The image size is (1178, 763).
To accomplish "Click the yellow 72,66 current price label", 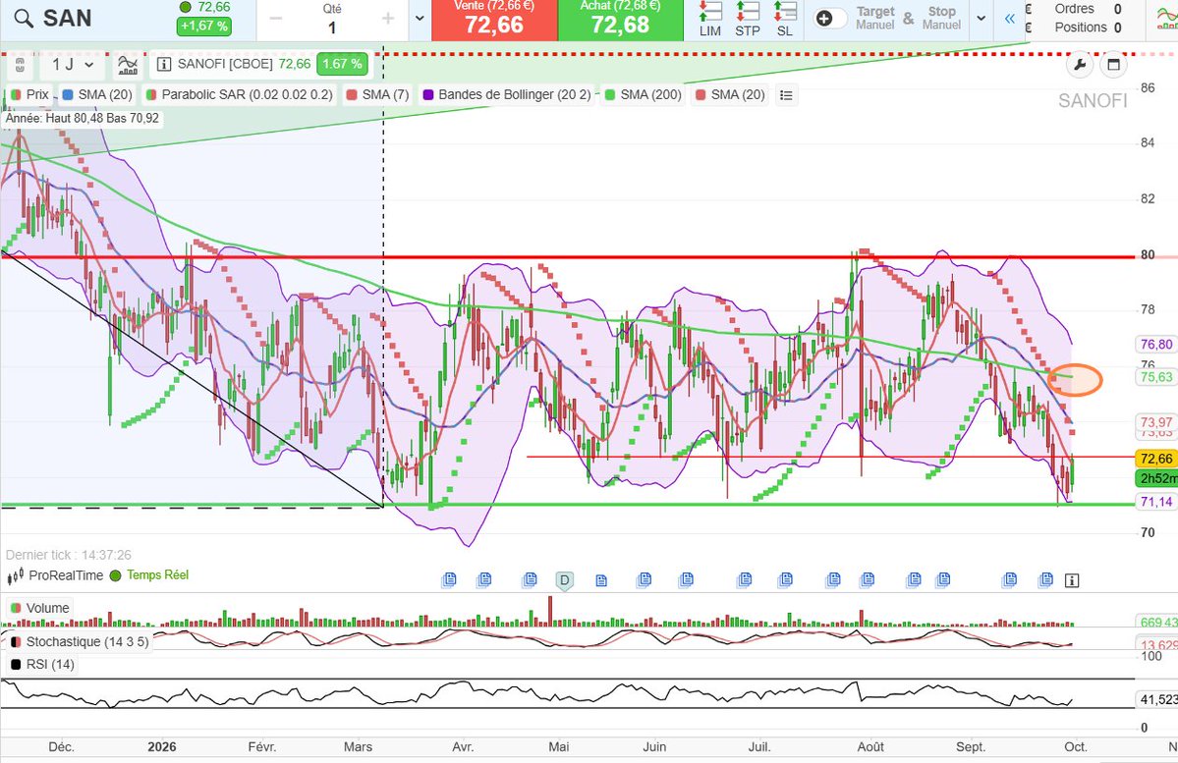I will click(1155, 459).
